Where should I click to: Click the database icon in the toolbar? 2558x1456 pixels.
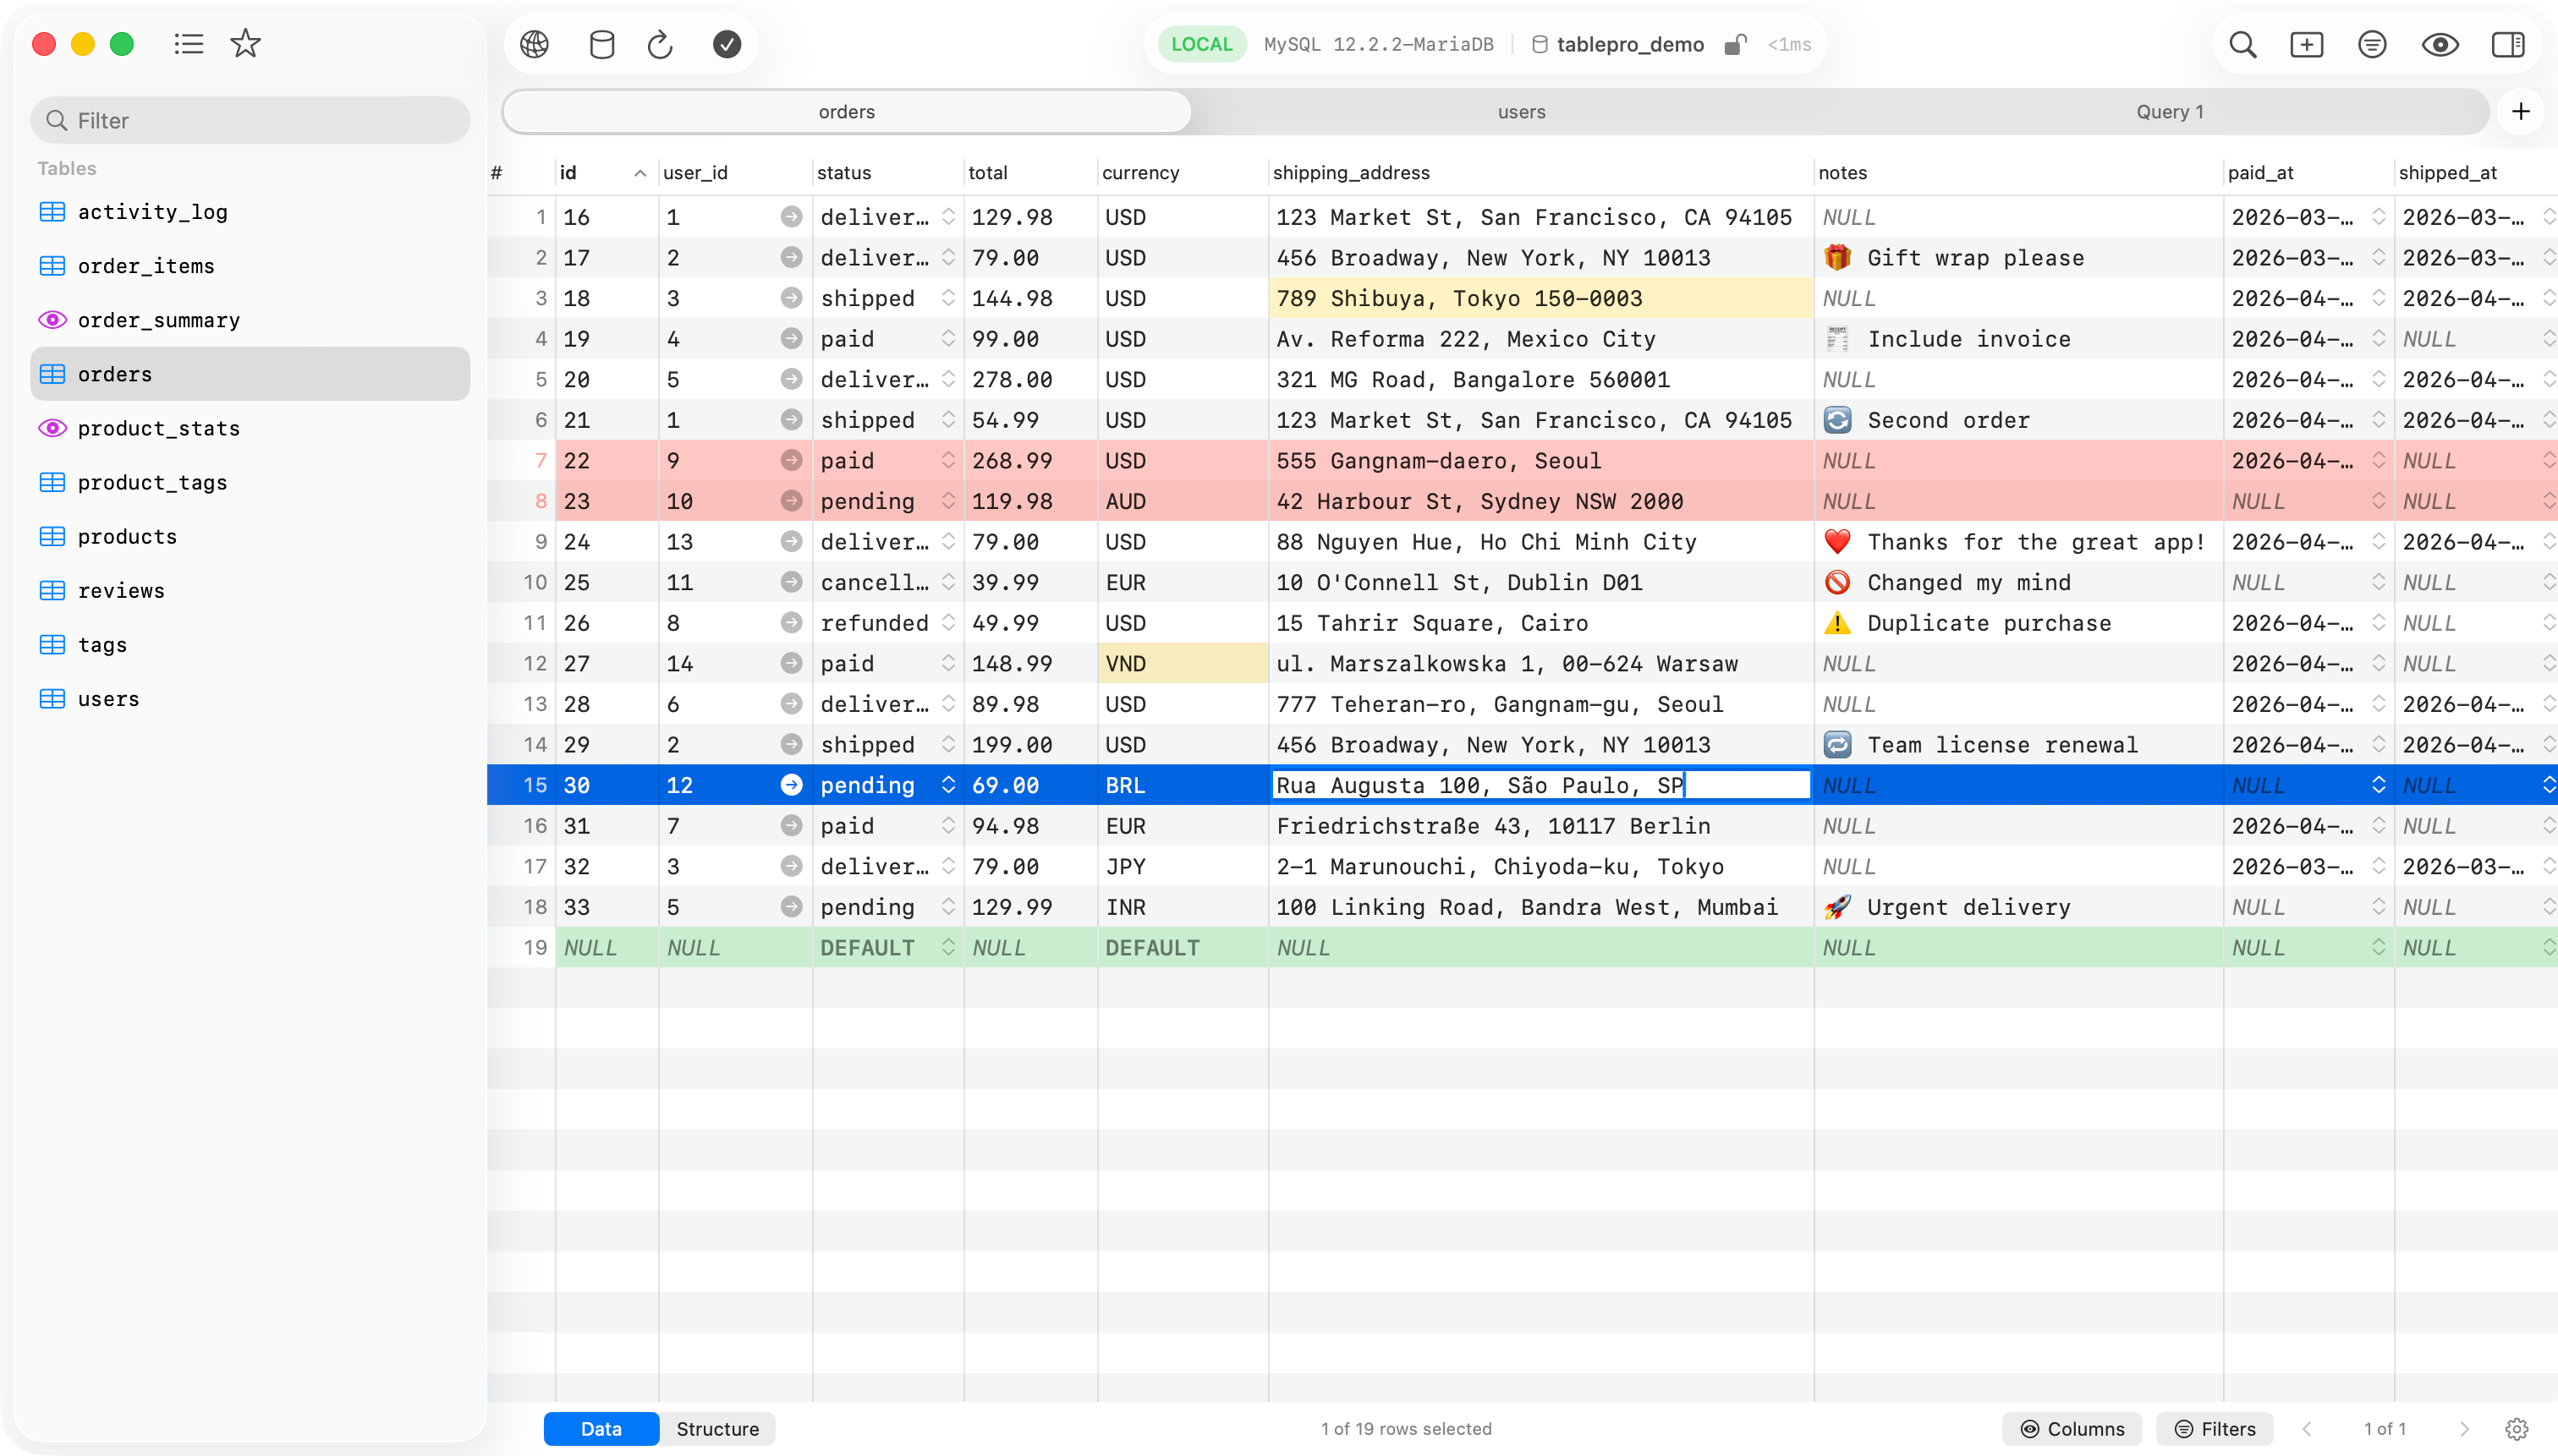(601, 44)
